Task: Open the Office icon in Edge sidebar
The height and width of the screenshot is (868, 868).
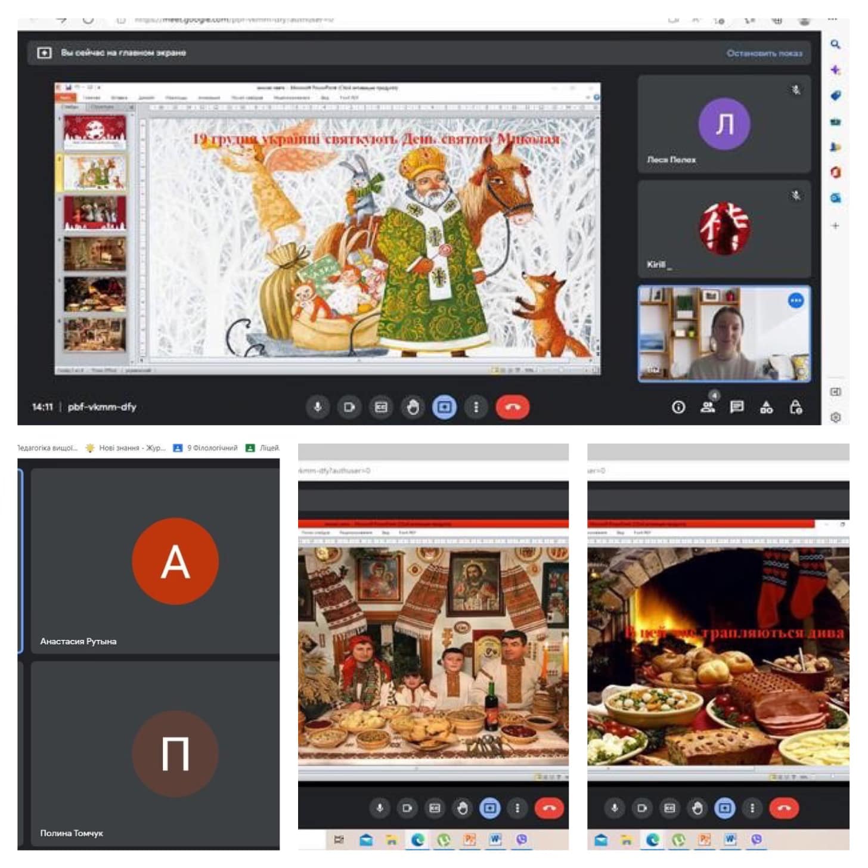Action: 835,172
